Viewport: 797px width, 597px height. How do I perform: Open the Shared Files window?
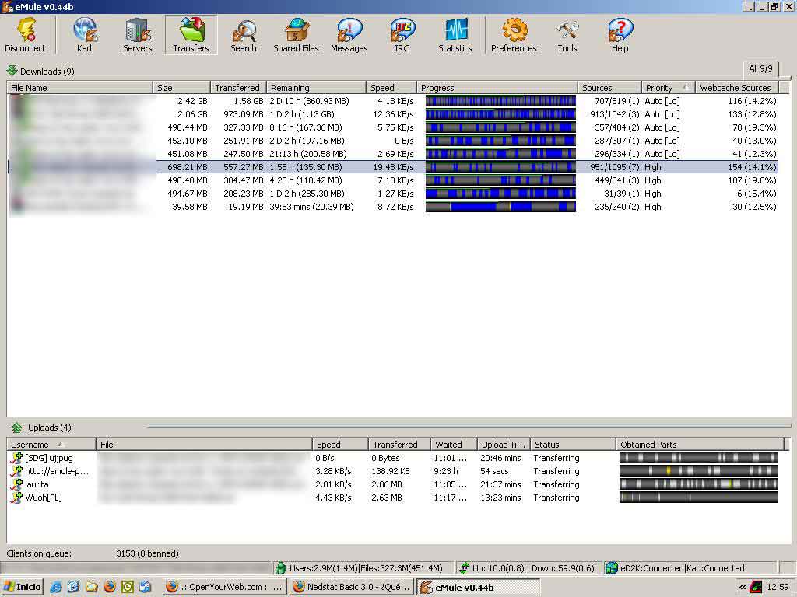[x=296, y=34]
